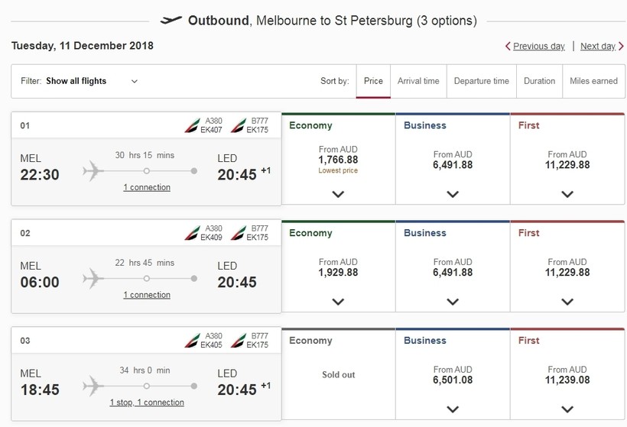Sort the flights by Miles earned
This screenshot has width=627, height=427.
click(x=594, y=81)
